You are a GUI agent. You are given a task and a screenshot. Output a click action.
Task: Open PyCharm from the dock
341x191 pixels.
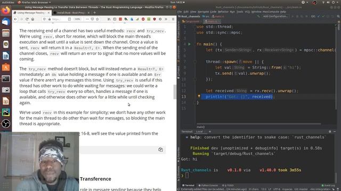6,112
